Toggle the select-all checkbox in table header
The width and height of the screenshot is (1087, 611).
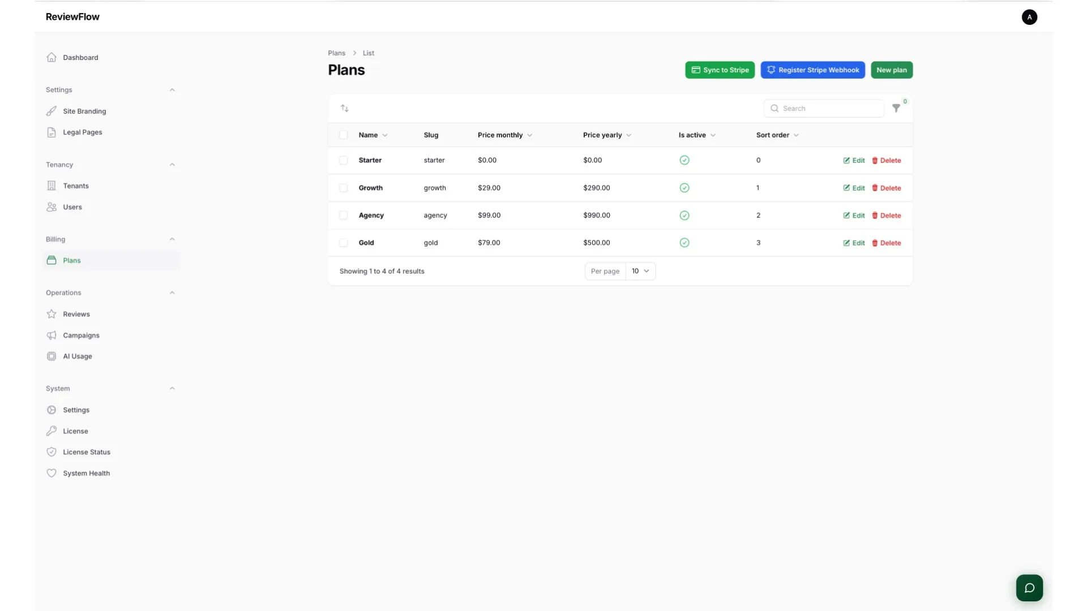344,135
